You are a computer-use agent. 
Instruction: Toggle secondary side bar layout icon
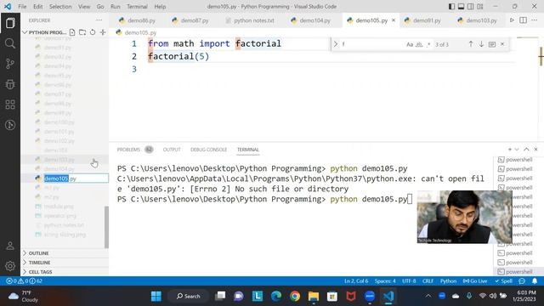click(470, 7)
